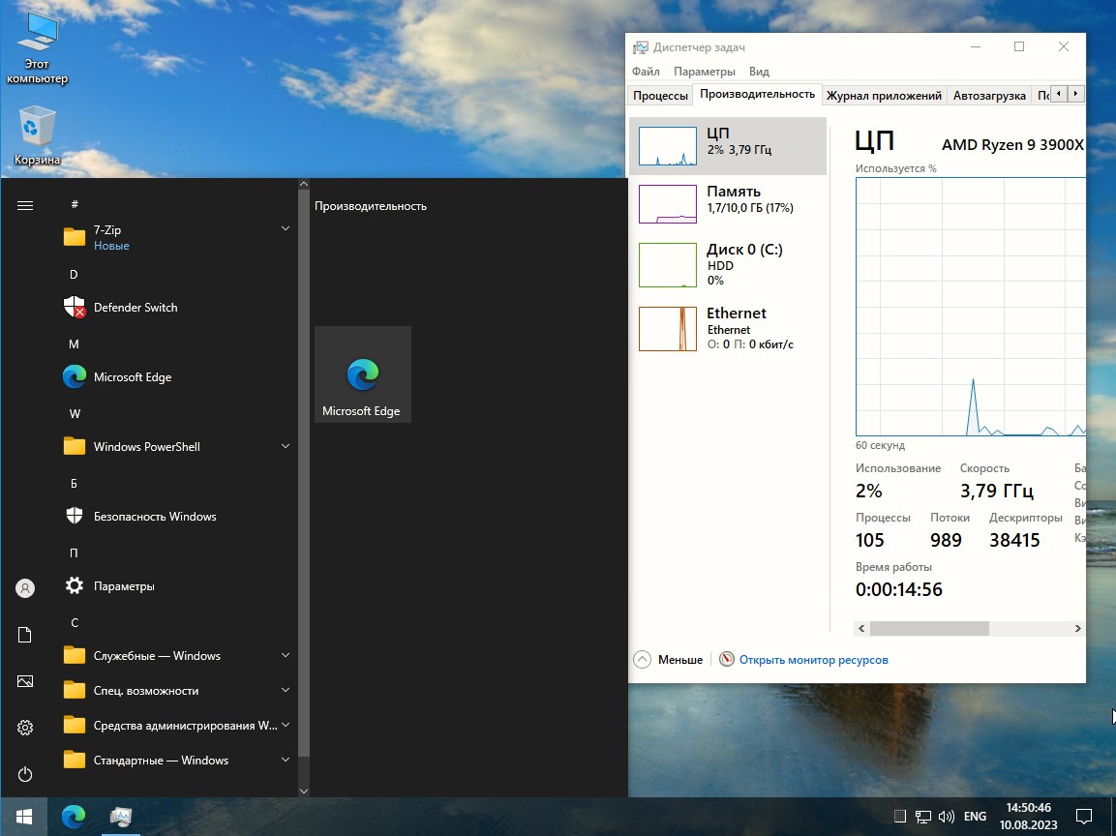
Task: Switch to the Процессы tab
Action: click(660, 95)
